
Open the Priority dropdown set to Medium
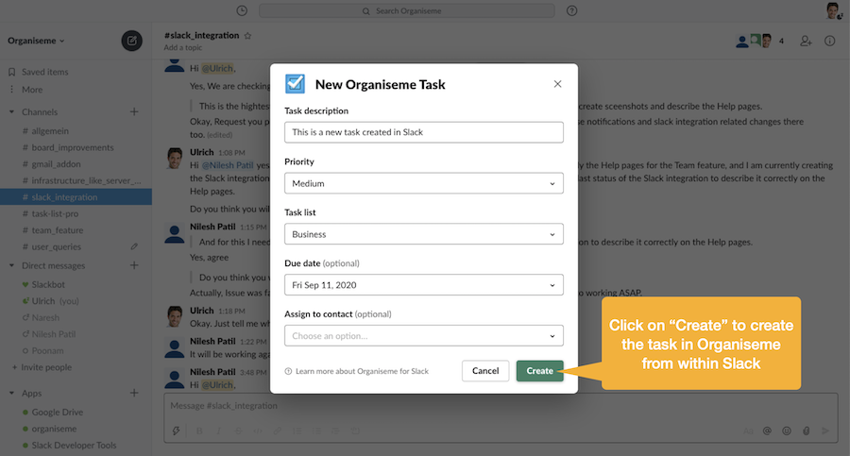[x=423, y=184]
